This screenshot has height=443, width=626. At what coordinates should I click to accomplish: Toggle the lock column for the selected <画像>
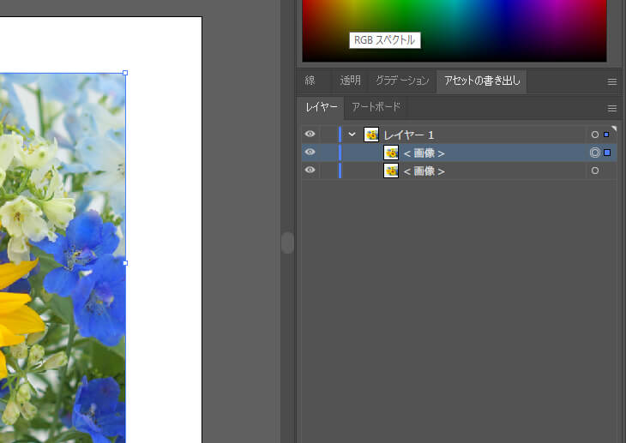329,153
